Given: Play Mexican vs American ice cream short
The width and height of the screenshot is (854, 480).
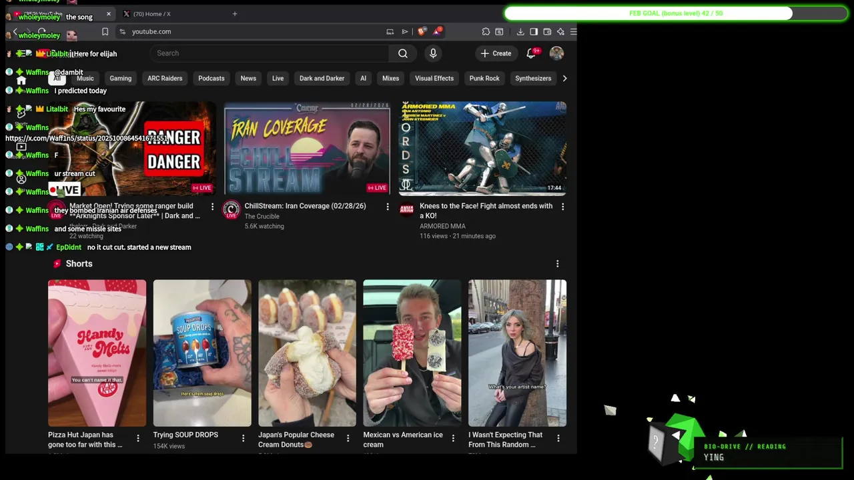Looking at the screenshot, I should coord(412,353).
